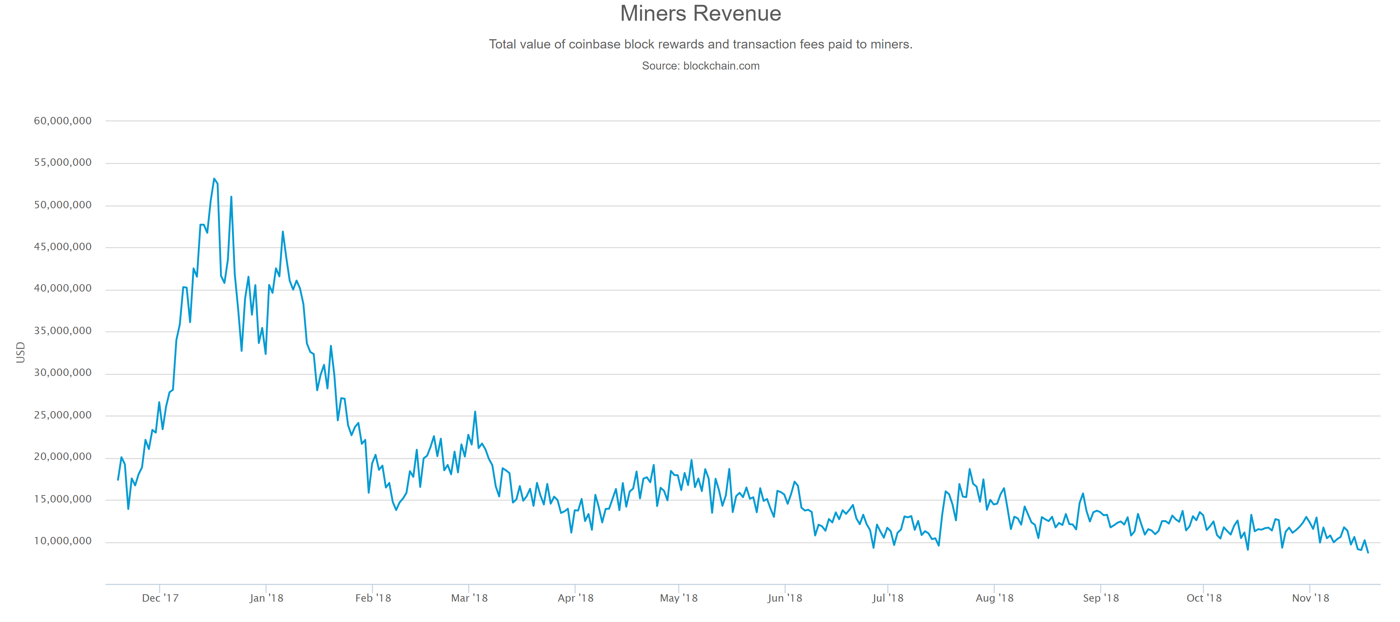The width and height of the screenshot is (1400, 622).
Task: Click the 30,000,000 y-axis label
Action: [x=63, y=373]
